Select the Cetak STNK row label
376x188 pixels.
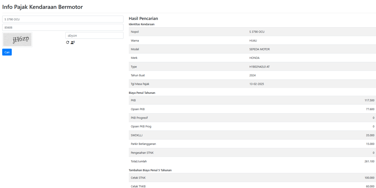coord(138,178)
